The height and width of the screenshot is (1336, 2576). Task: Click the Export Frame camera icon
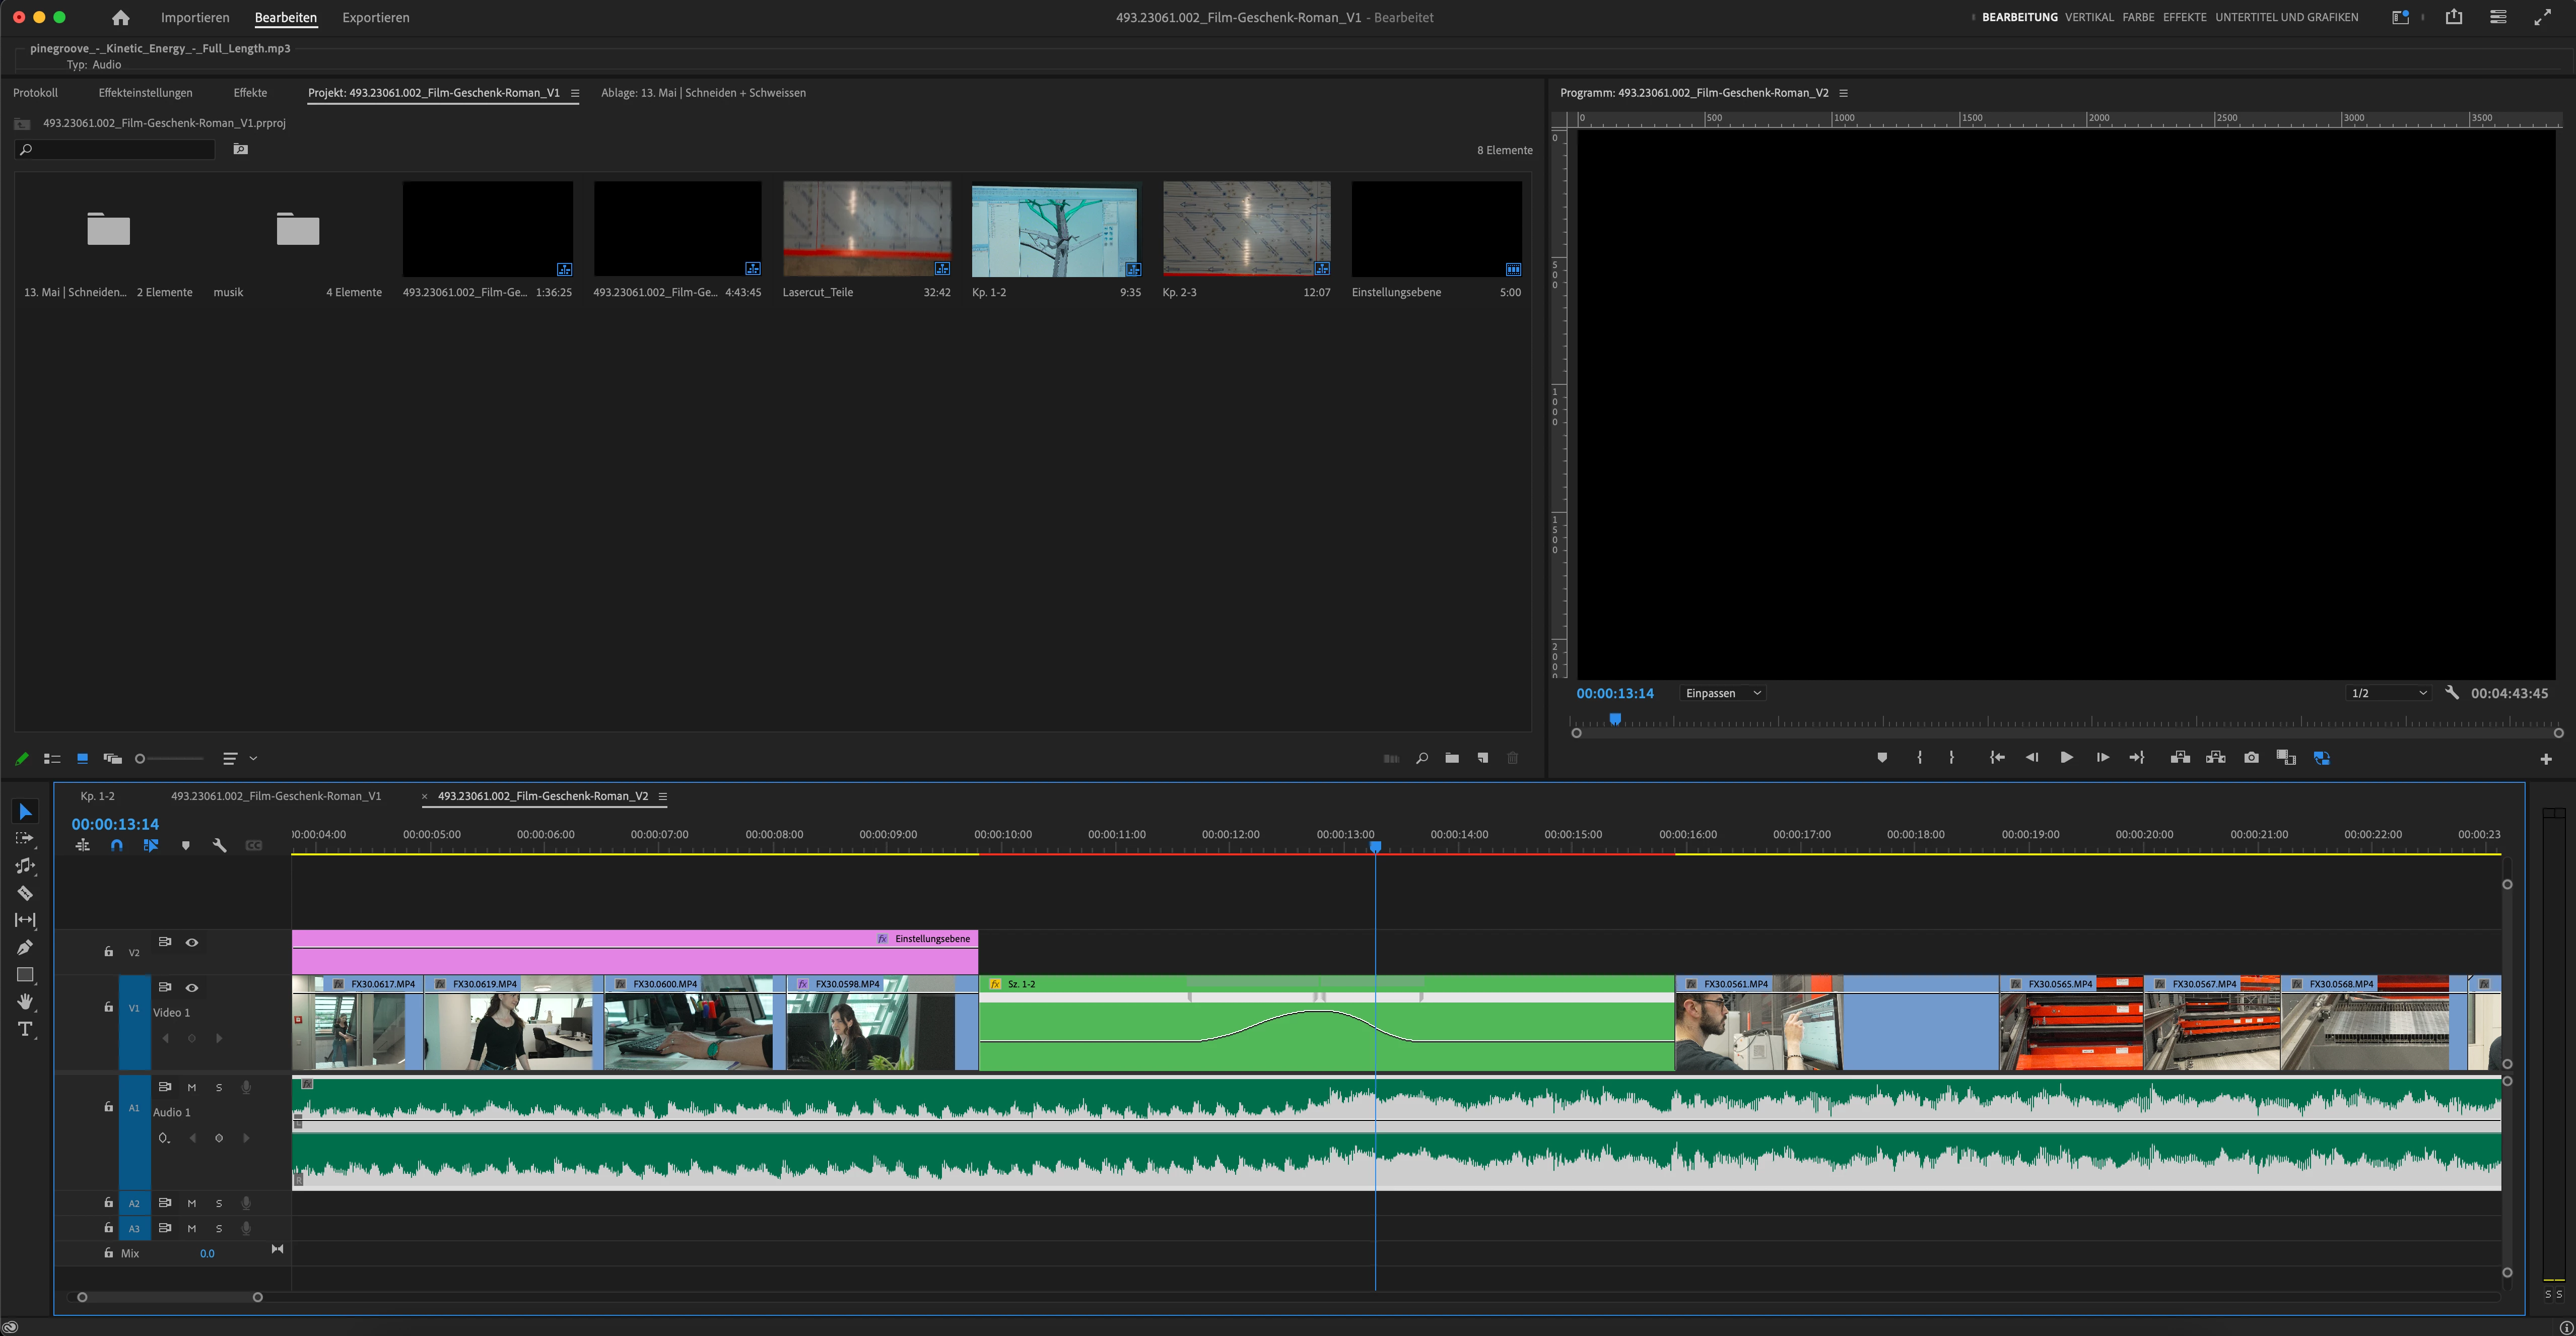(2251, 758)
